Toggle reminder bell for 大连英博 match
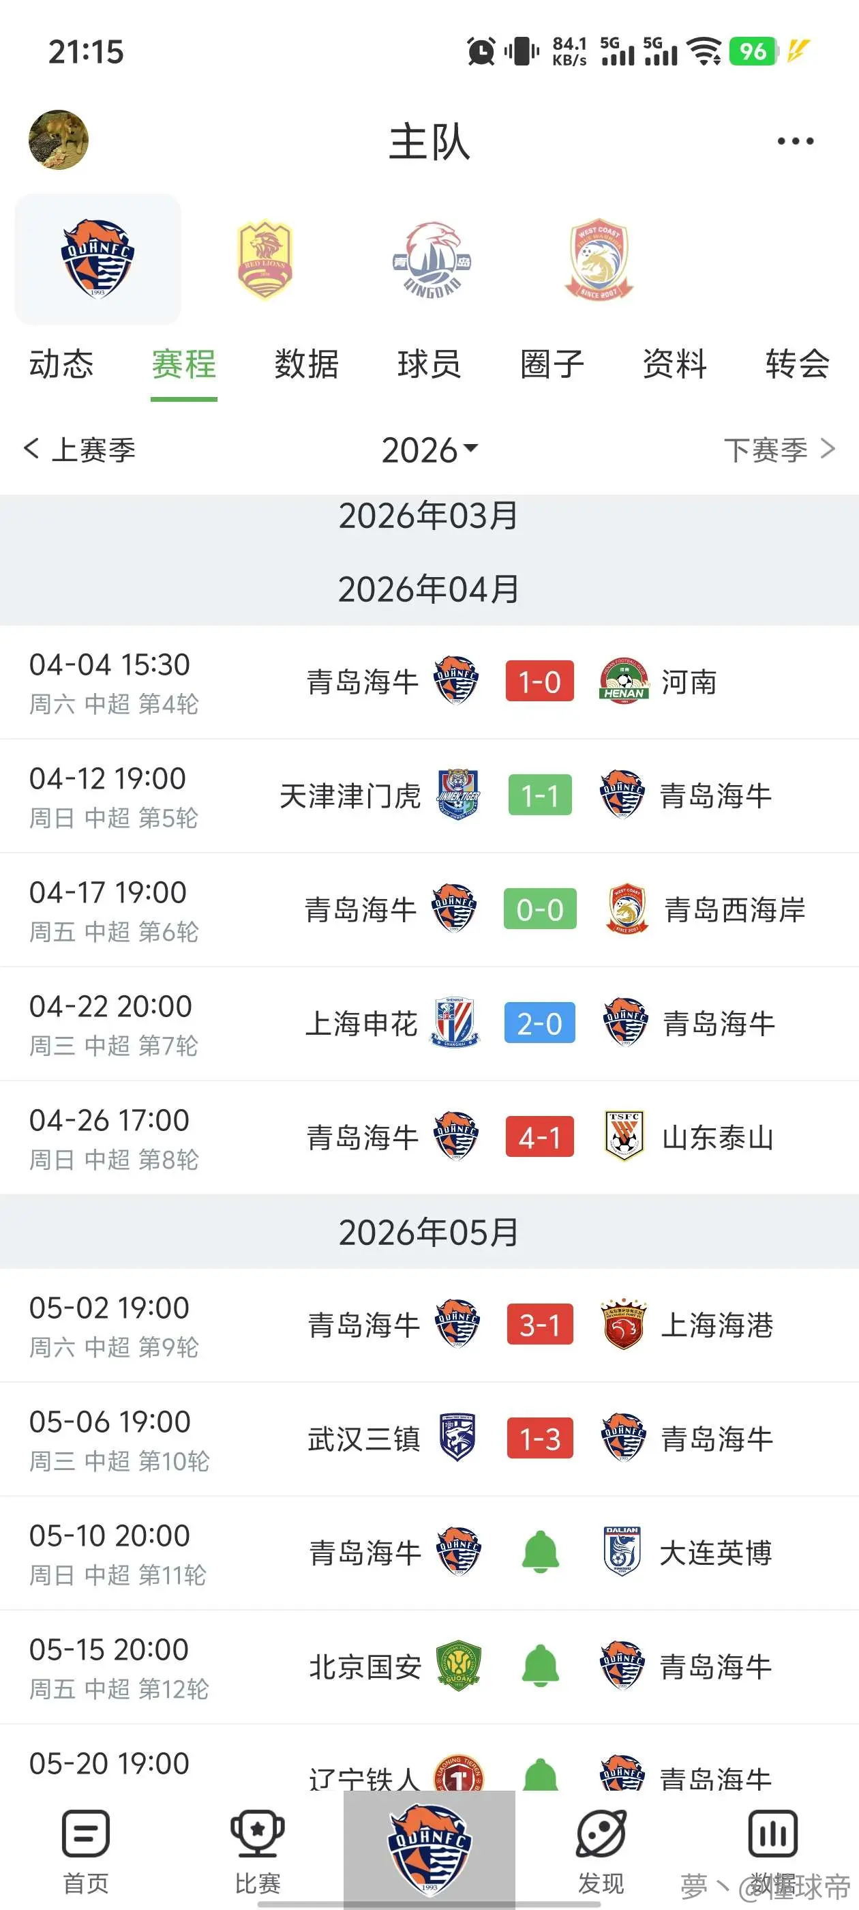 point(541,1552)
